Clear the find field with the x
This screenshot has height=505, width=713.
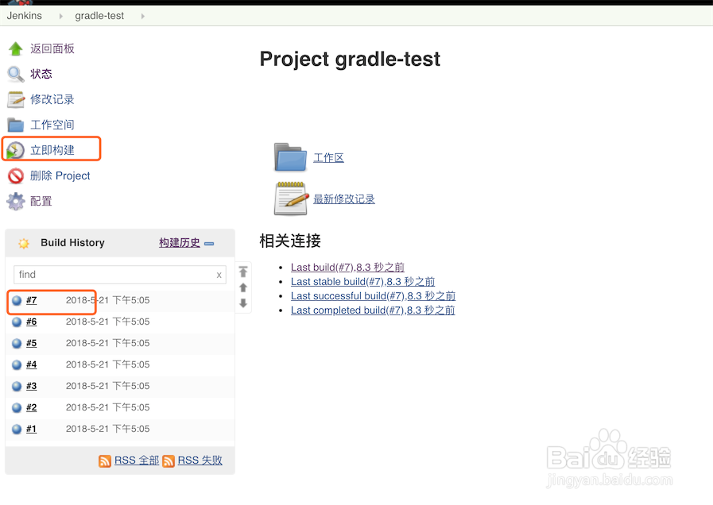[x=219, y=274]
